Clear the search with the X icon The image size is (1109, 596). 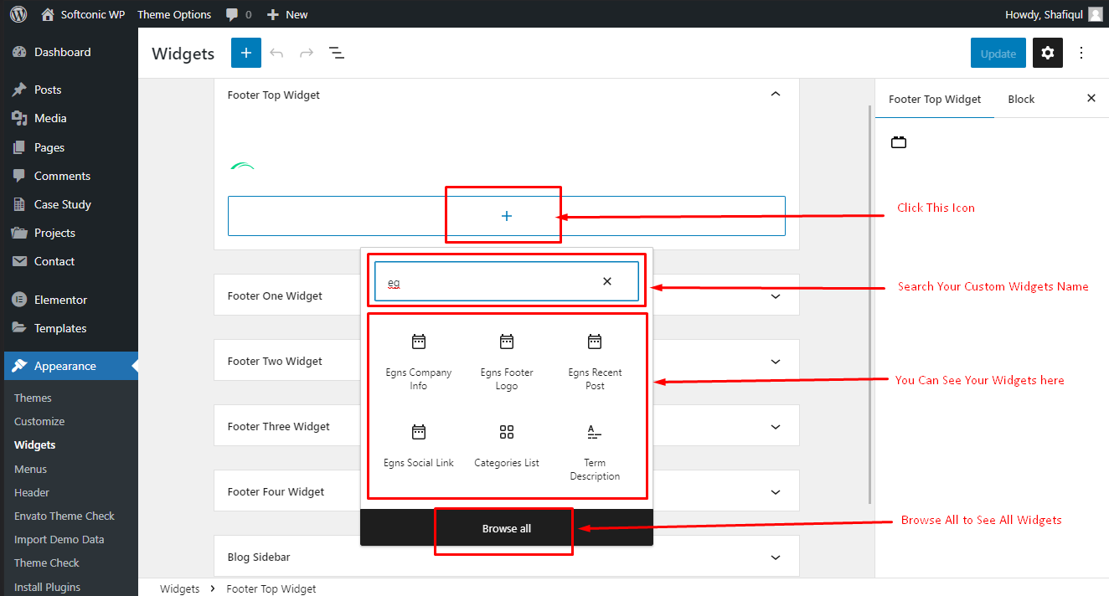pos(607,281)
